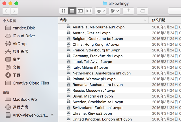Switch to column view

pos(80,11)
